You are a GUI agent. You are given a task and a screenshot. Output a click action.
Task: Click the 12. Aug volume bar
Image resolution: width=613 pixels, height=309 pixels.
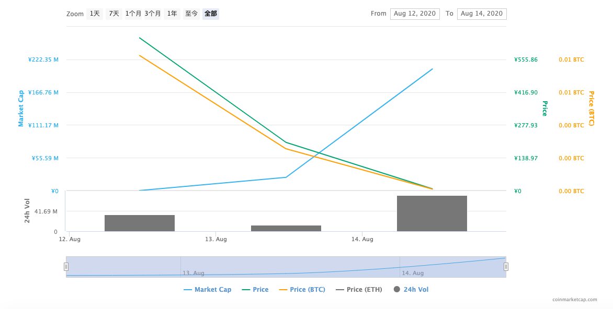140,223
